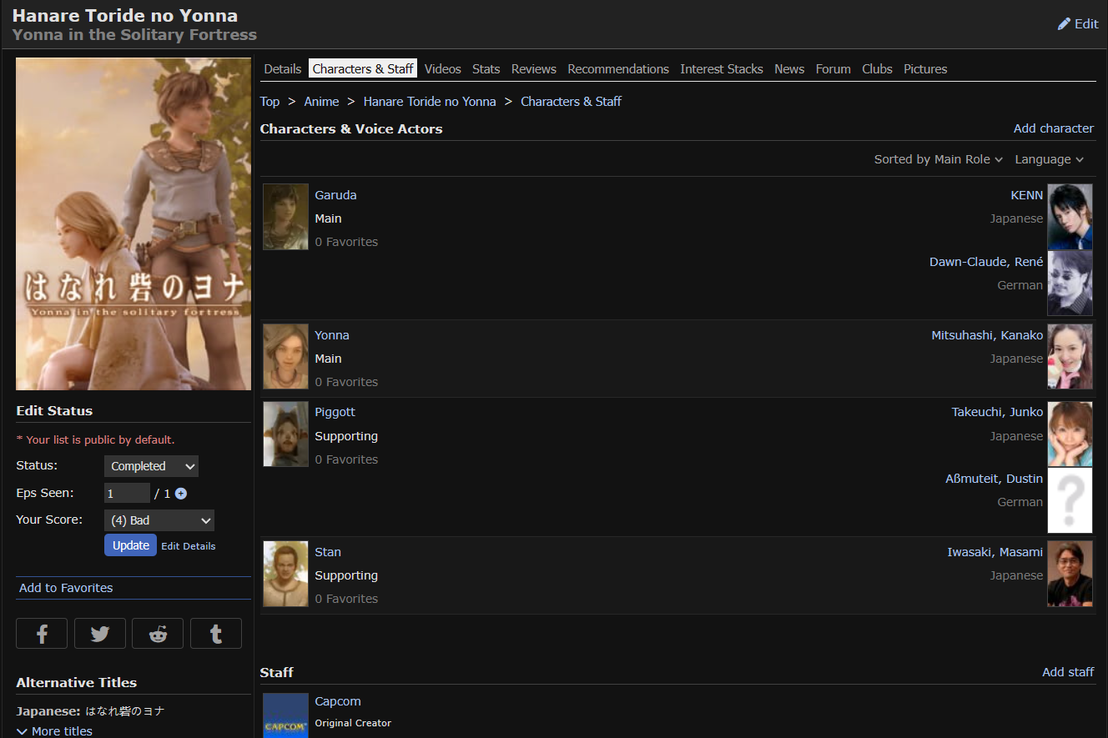Increment episodes seen plus icon
Image resolution: width=1108 pixels, height=738 pixels.
coord(181,494)
